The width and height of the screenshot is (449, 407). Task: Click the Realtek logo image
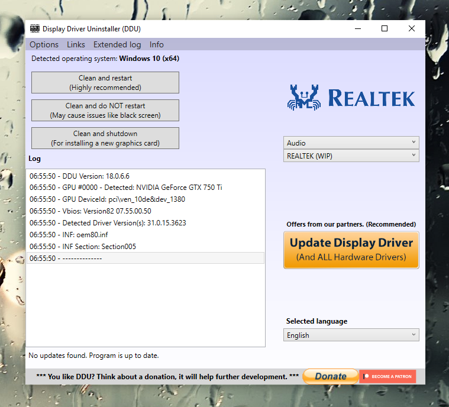click(351, 98)
